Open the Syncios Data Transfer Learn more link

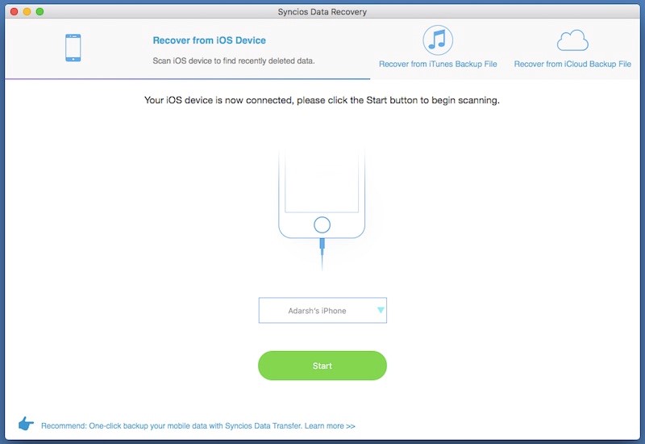[x=330, y=426]
